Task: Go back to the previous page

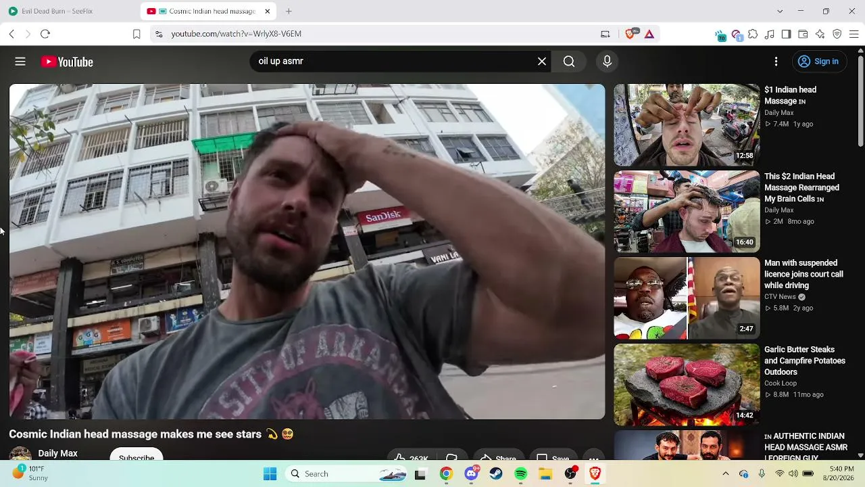Action: point(11,34)
